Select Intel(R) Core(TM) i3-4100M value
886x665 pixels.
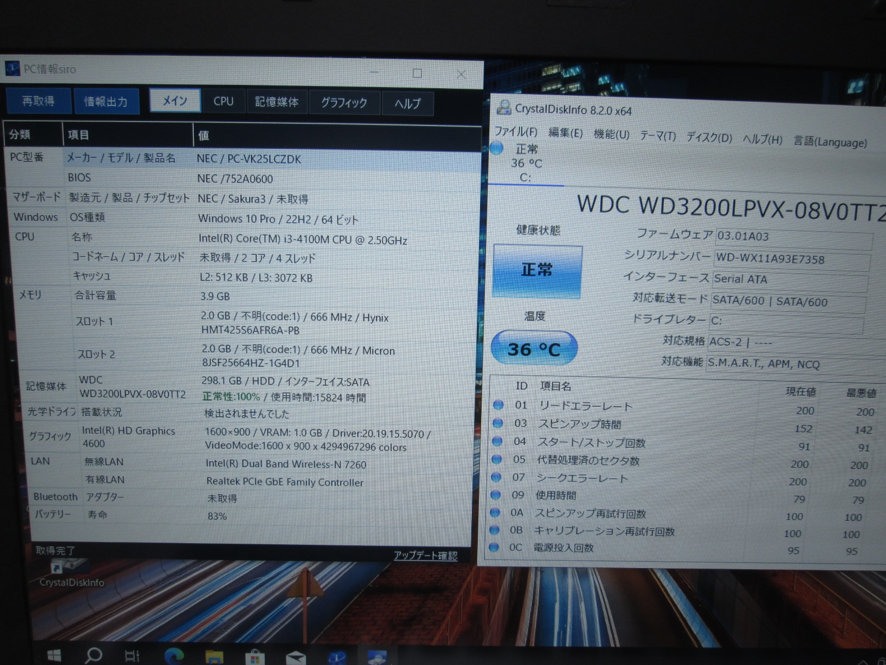303,240
